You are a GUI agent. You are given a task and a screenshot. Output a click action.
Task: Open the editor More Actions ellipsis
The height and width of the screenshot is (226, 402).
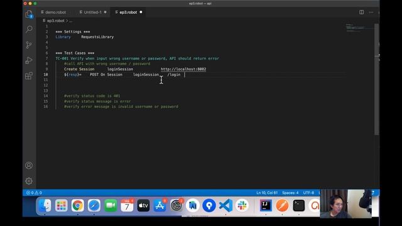pyautogui.click(x=371, y=12)
